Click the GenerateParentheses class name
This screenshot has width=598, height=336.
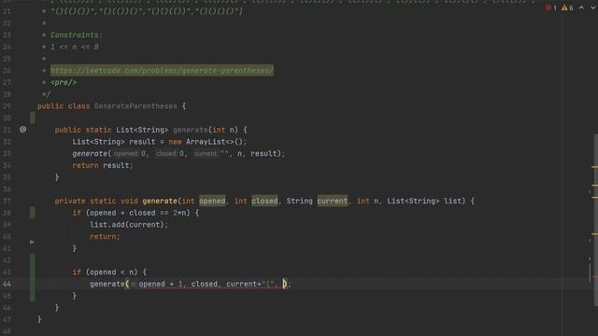point(135,105)
